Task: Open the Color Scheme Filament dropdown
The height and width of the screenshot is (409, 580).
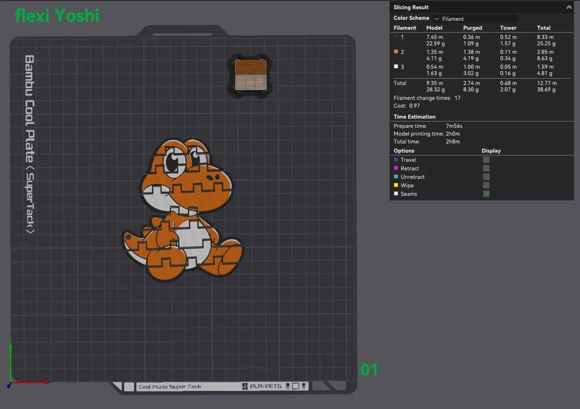Action: [x=476, y=19]
